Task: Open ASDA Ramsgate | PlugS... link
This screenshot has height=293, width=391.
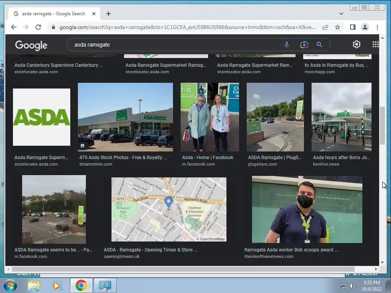Action: 275,158
